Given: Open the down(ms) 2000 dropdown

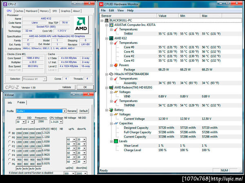Looking at the screenshot, I should point(85,173).
